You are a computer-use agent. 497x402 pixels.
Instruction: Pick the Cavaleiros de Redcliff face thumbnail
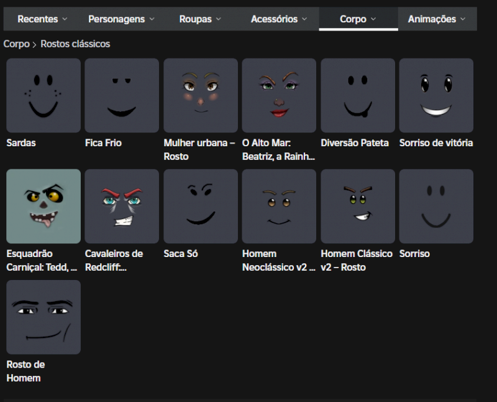click(122, 206)
